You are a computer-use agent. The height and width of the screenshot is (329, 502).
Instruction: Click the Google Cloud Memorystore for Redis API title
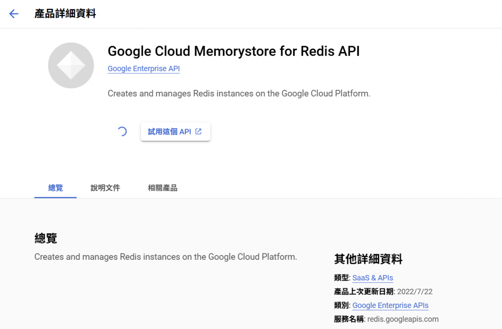point(234,51)
